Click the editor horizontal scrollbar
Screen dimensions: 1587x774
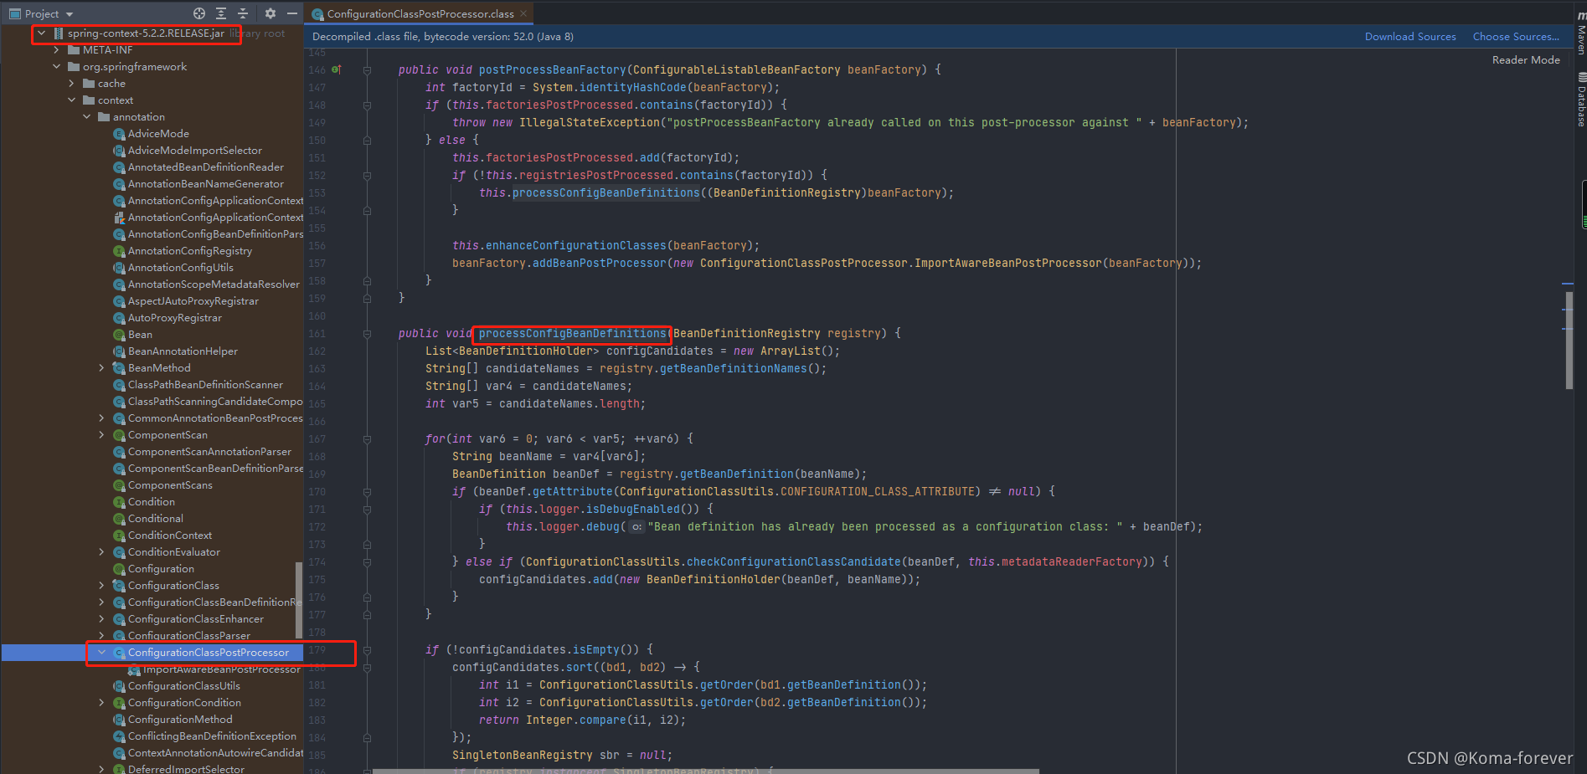pyautogui.click(x=705, y=771)
